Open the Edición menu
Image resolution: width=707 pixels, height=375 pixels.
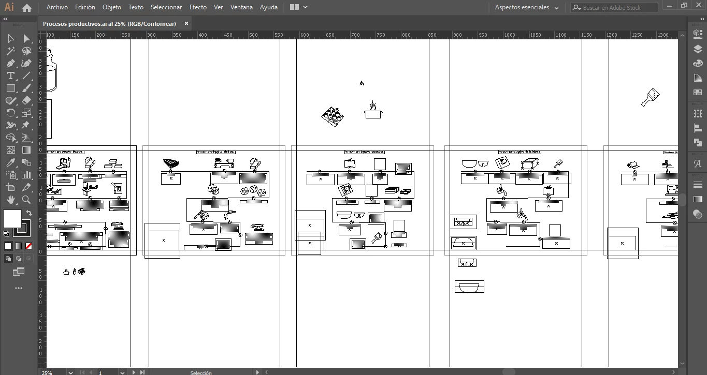[x=85, y=7]
